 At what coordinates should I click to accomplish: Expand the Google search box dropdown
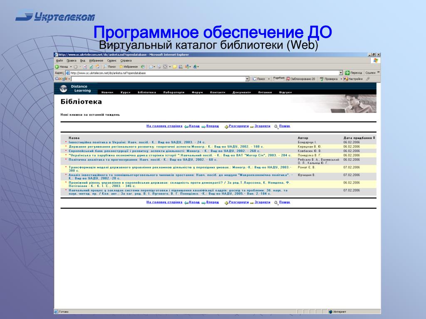247,79
